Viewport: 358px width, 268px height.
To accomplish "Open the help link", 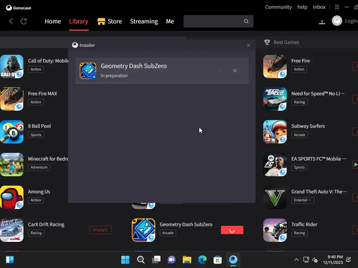I will click(302, 7).
